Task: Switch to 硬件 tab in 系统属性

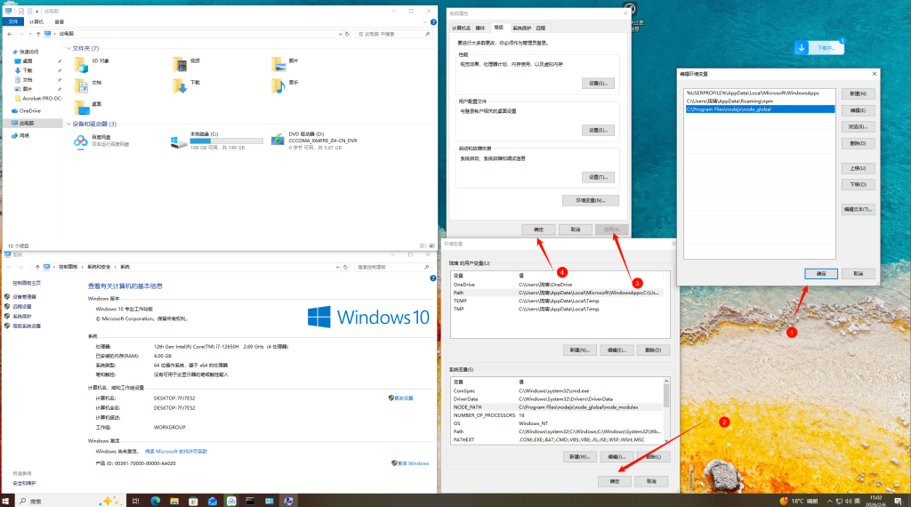Action: tap(480, 28)
